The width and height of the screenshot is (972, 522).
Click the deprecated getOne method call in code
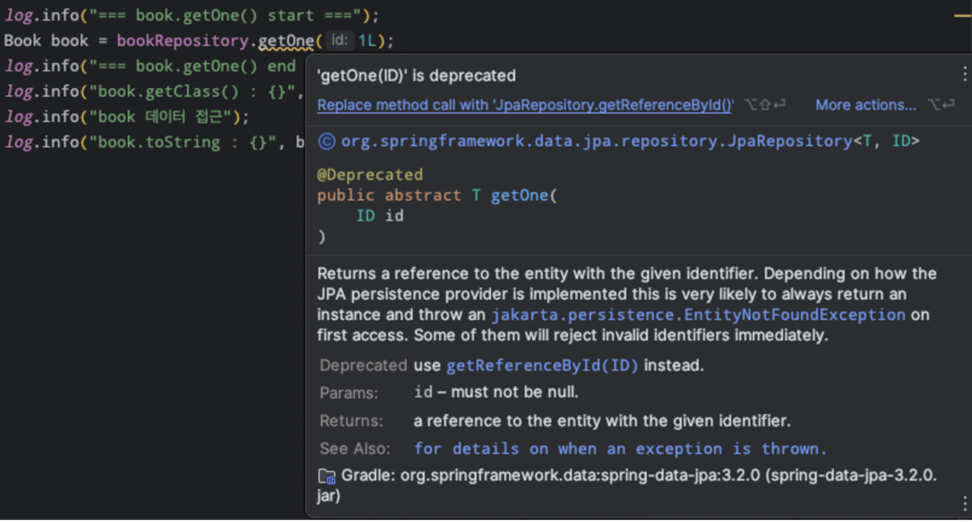click(286, 41)
